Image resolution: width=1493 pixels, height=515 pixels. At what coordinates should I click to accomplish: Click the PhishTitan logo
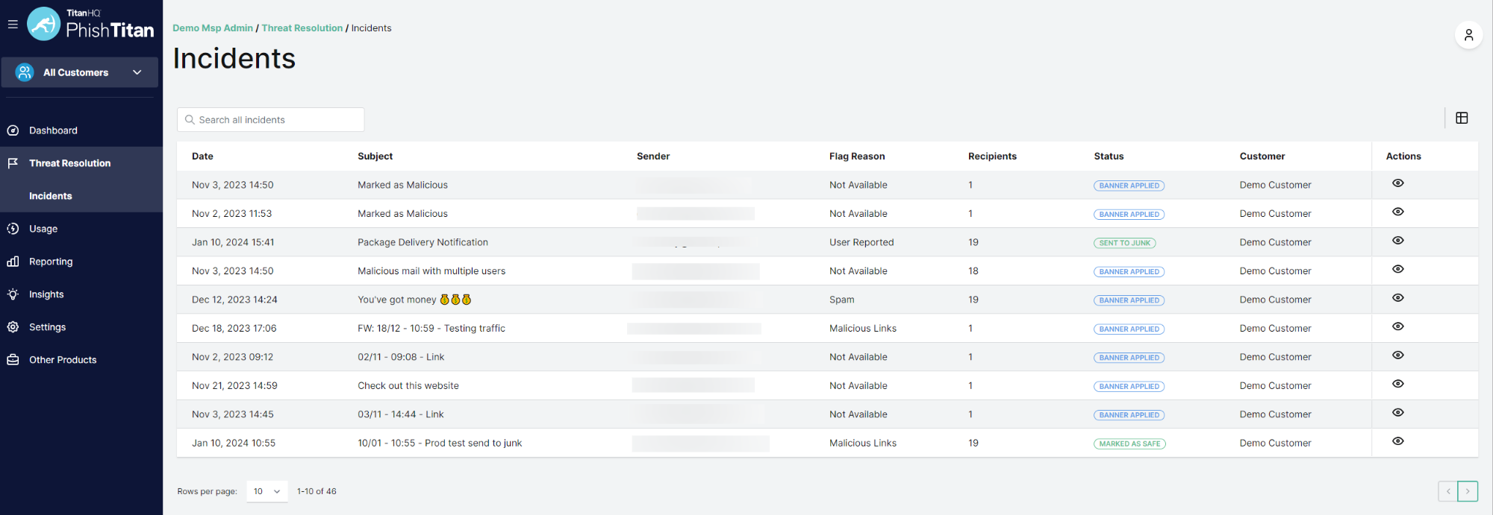pyautogui.click(x=91, y=25)
